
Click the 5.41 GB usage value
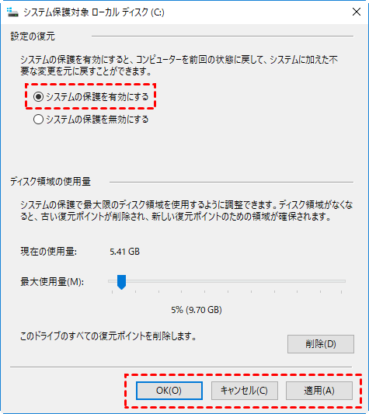(x=124, y=252)
